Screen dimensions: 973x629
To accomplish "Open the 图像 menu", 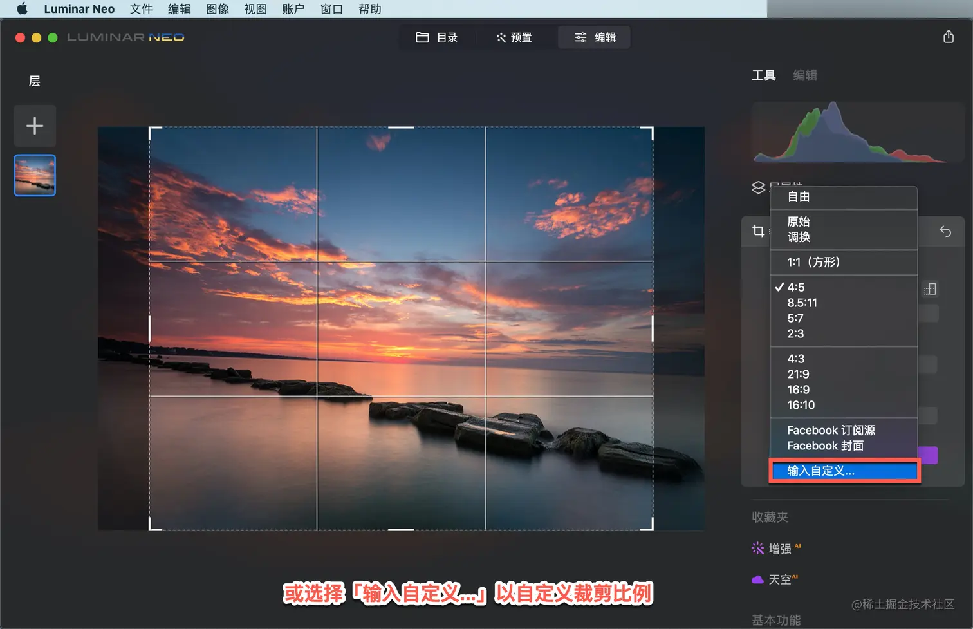I will 218,9.
